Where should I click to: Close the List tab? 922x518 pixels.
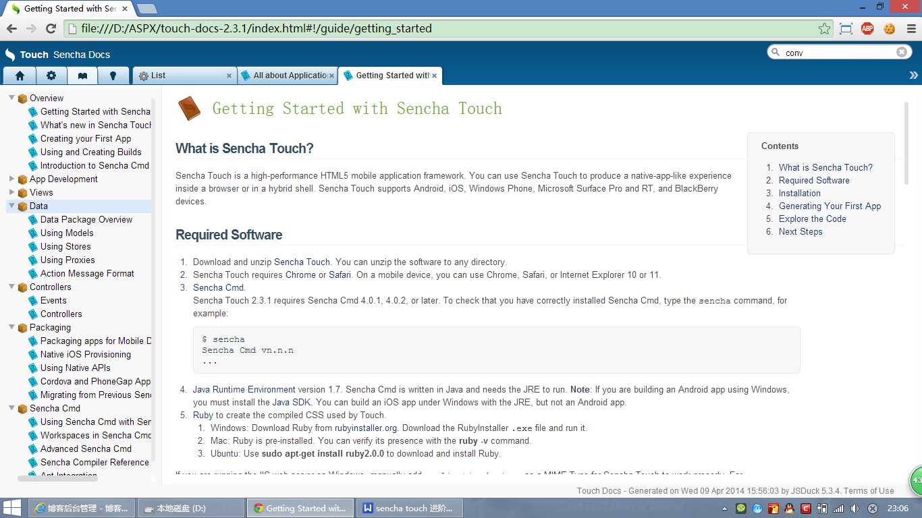click(x=229, y=76)
